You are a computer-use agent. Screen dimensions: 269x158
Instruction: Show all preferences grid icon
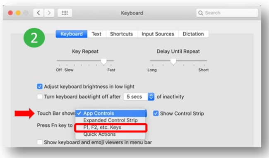(65, 13)
